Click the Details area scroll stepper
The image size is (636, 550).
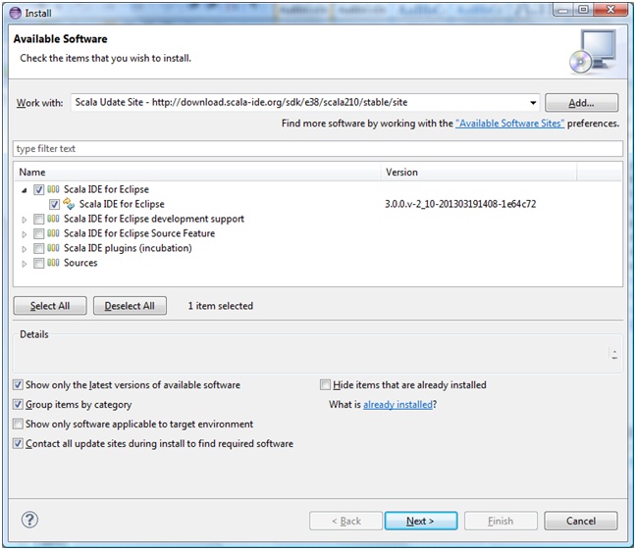[x=614, y=355]
